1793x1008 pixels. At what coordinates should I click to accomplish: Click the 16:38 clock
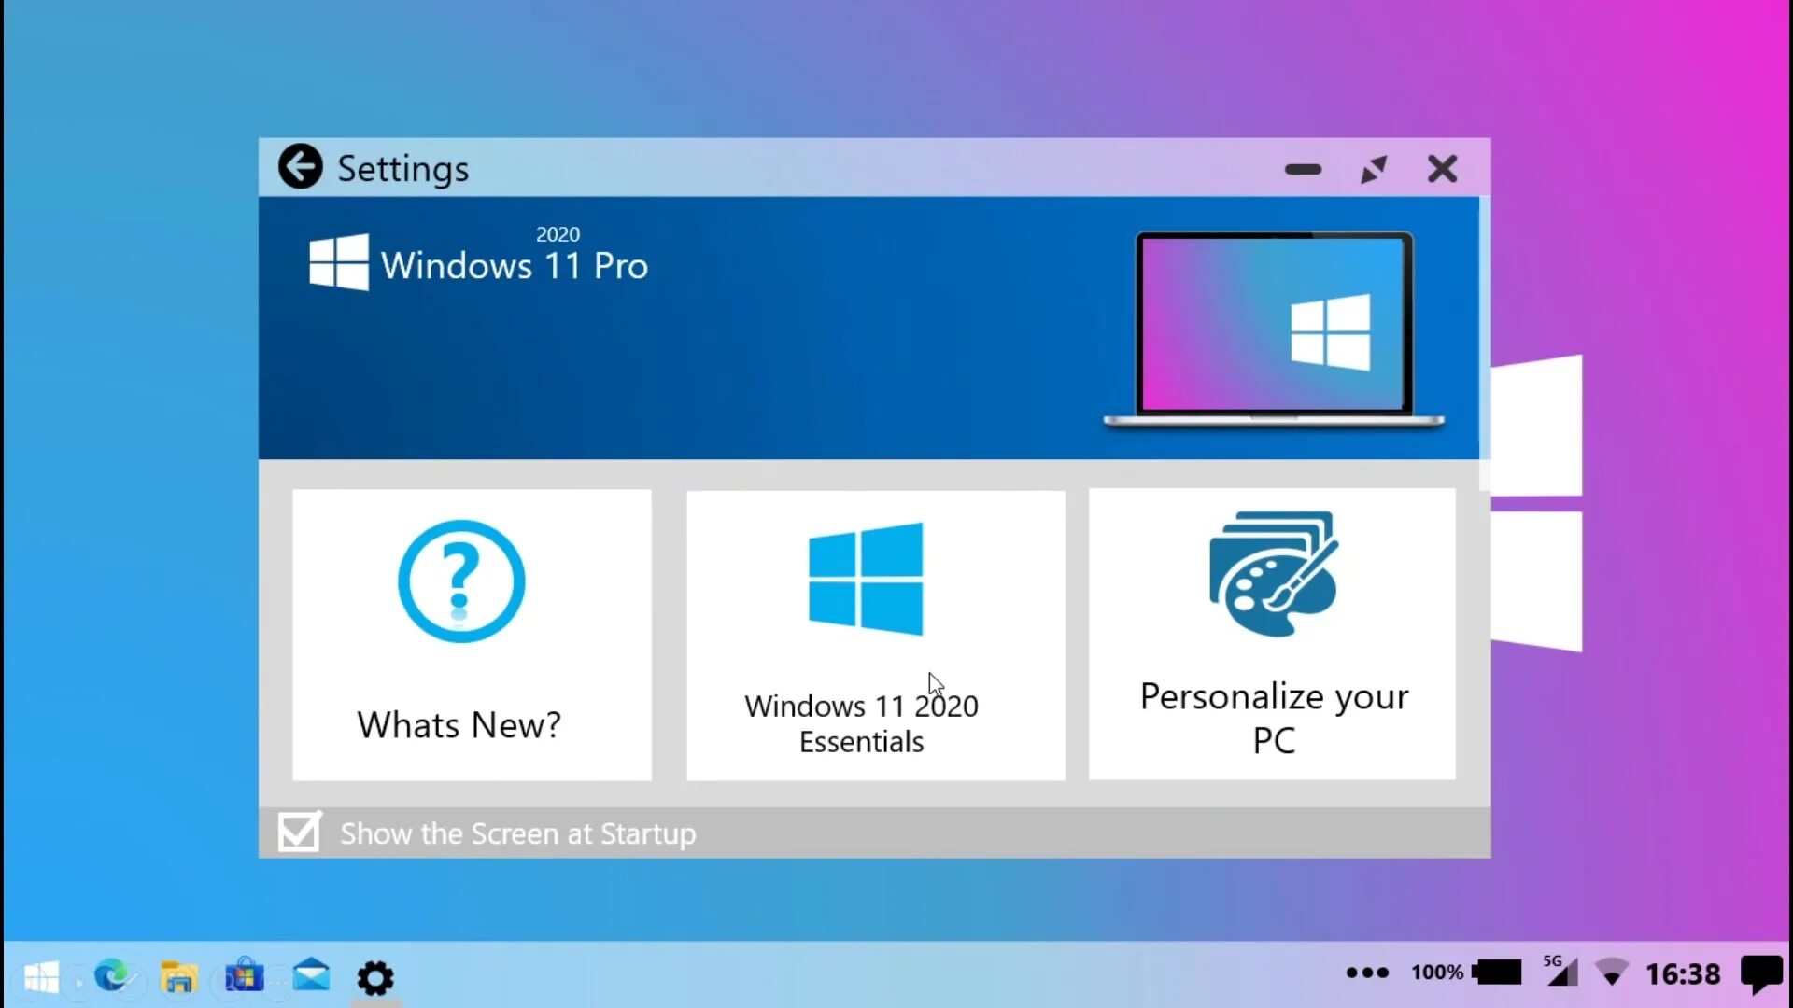[x=1682, y=973]
